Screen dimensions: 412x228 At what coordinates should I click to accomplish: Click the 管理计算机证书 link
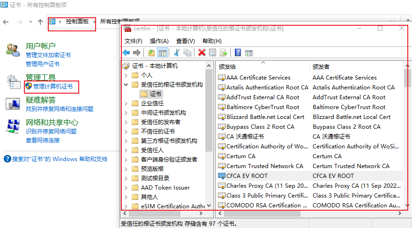coord(53,87)
